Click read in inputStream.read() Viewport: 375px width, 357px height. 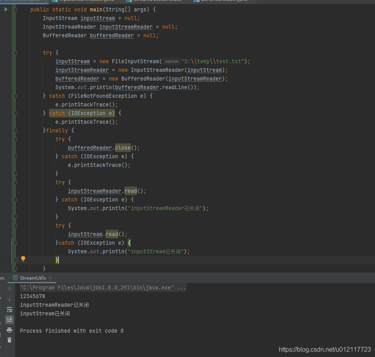[x=112, y=234]
